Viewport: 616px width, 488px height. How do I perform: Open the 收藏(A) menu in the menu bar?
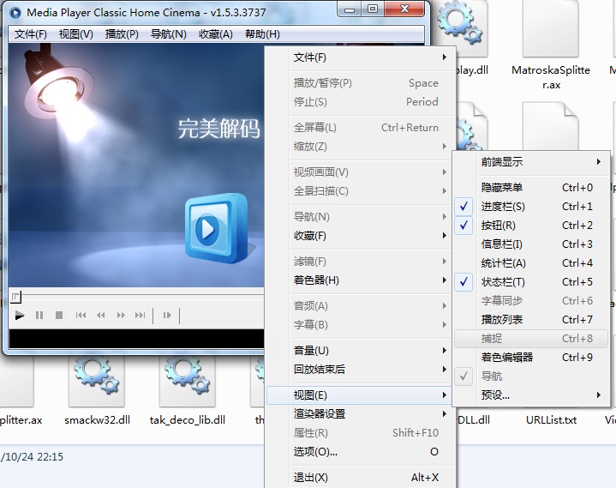tap(216, 34)
